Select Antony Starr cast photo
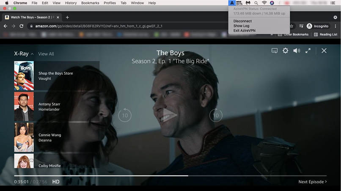This screenshot has width=341, height=191. (x=24, y=106)
